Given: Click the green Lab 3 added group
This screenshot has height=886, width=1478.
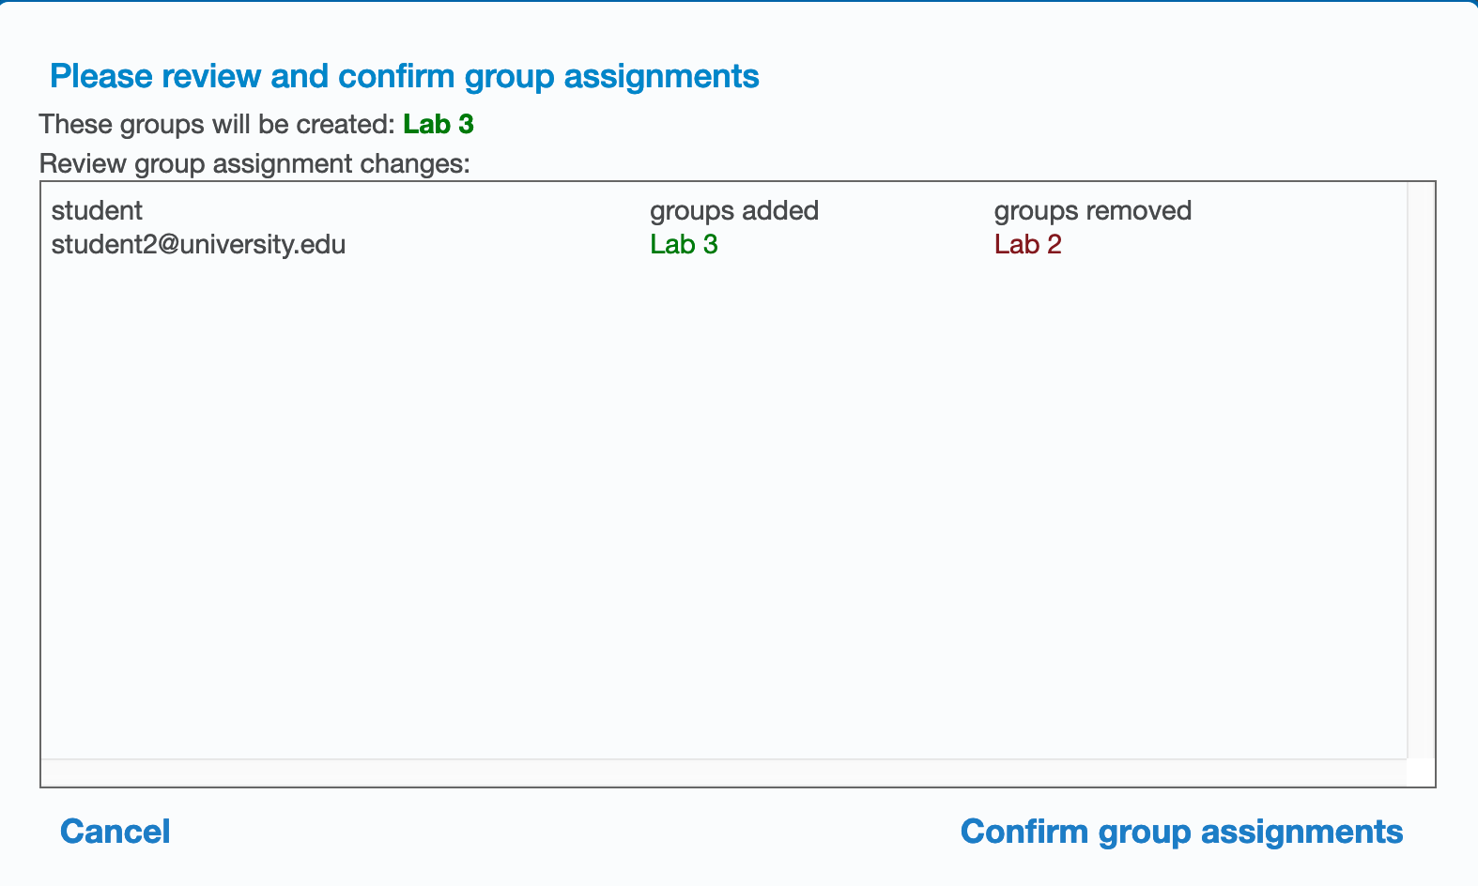Looking at the screenshot, I should tap(684, 245).
